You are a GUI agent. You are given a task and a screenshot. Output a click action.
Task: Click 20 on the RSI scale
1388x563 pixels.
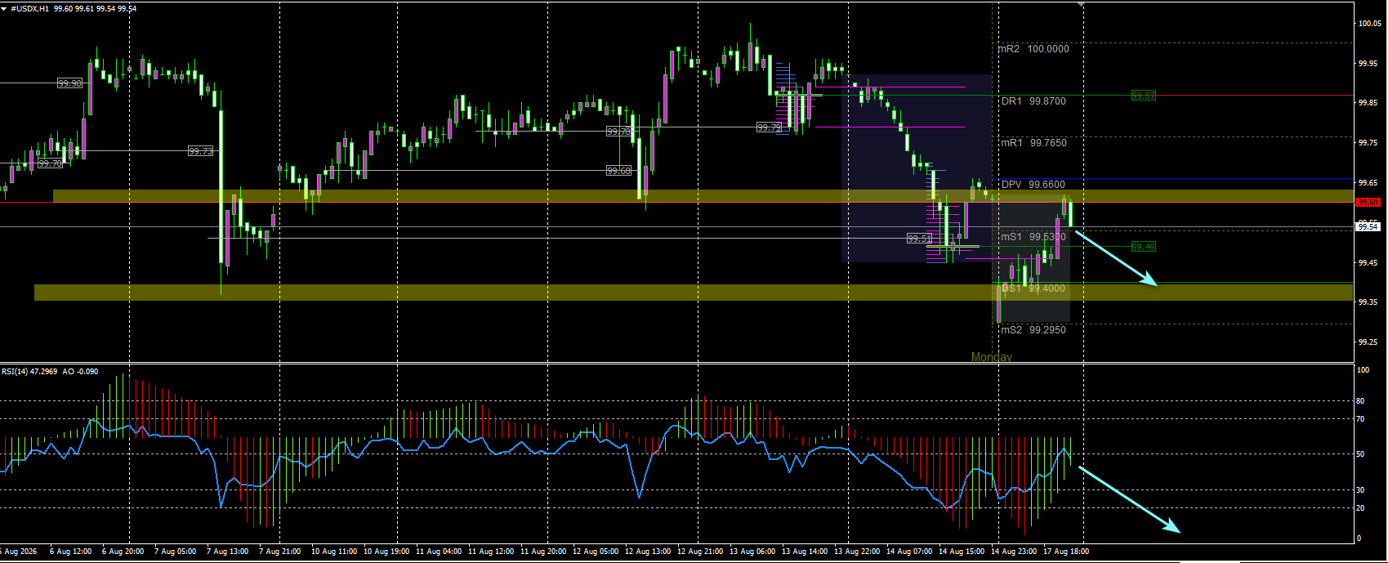[x=1361, y=508]
